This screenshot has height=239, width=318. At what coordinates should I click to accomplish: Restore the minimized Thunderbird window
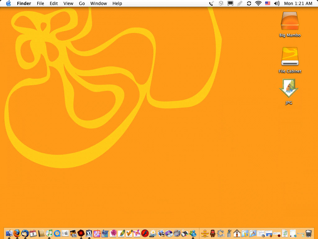261,234
